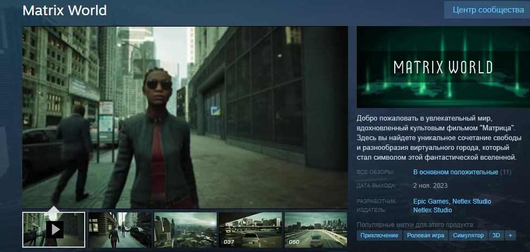
Task: Open the Epic Games developer link
Action: [x=431, y=201]
